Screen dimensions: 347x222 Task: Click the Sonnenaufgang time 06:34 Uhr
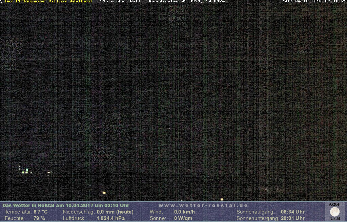tap(292, 212)
